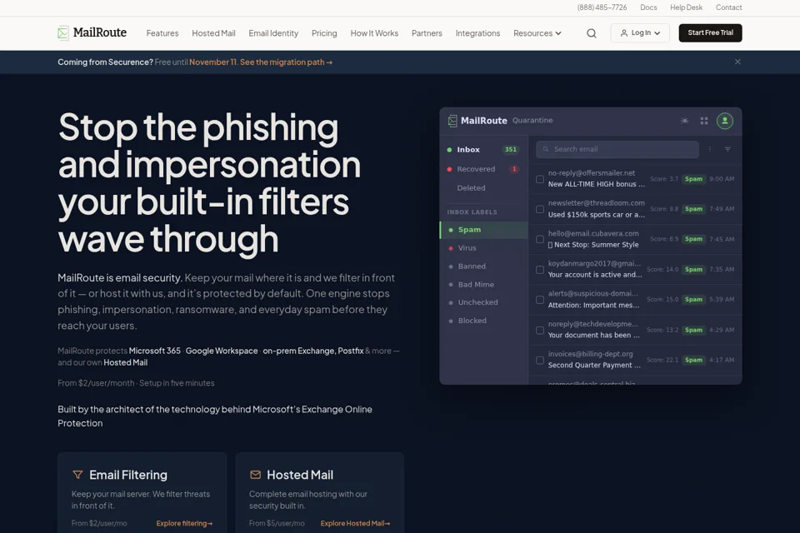The height and width of the screenshot is (533, 800).
Task: Click the filter icon beside Search email
Action: [x=727, y=149]
